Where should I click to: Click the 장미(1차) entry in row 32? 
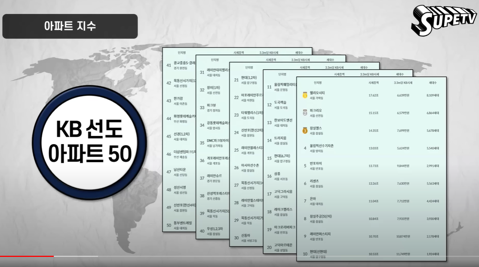[x=214, y=88]
